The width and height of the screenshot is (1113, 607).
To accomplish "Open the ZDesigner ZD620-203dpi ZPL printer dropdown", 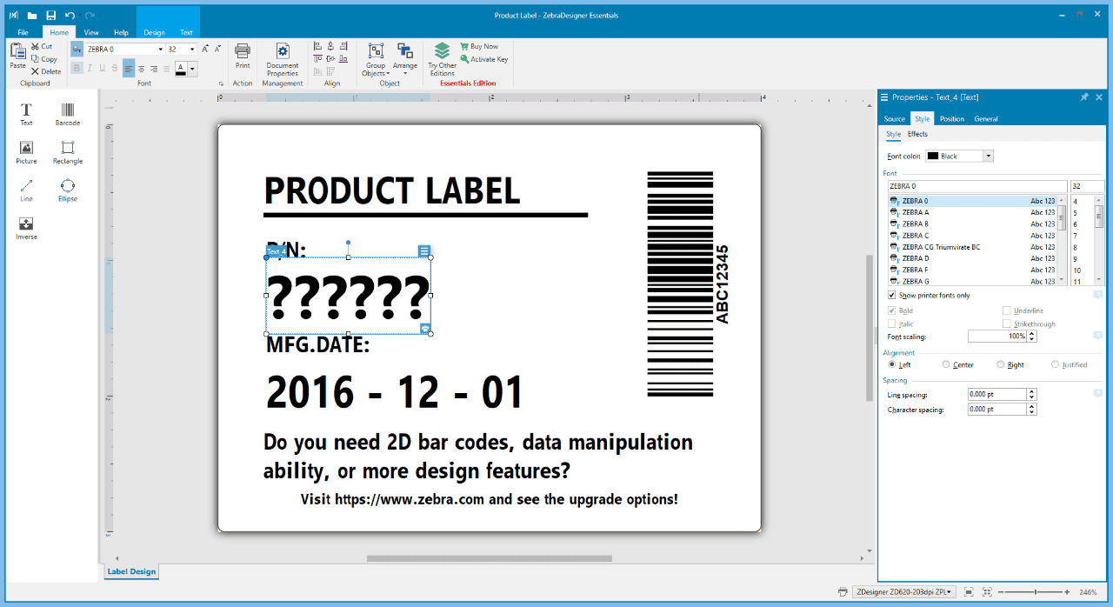I will (x=949, y=591).
